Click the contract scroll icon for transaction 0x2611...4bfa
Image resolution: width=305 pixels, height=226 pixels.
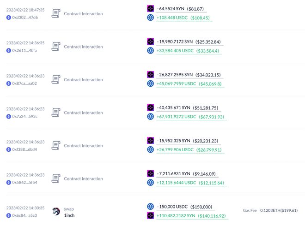click(x=56, y=47)
